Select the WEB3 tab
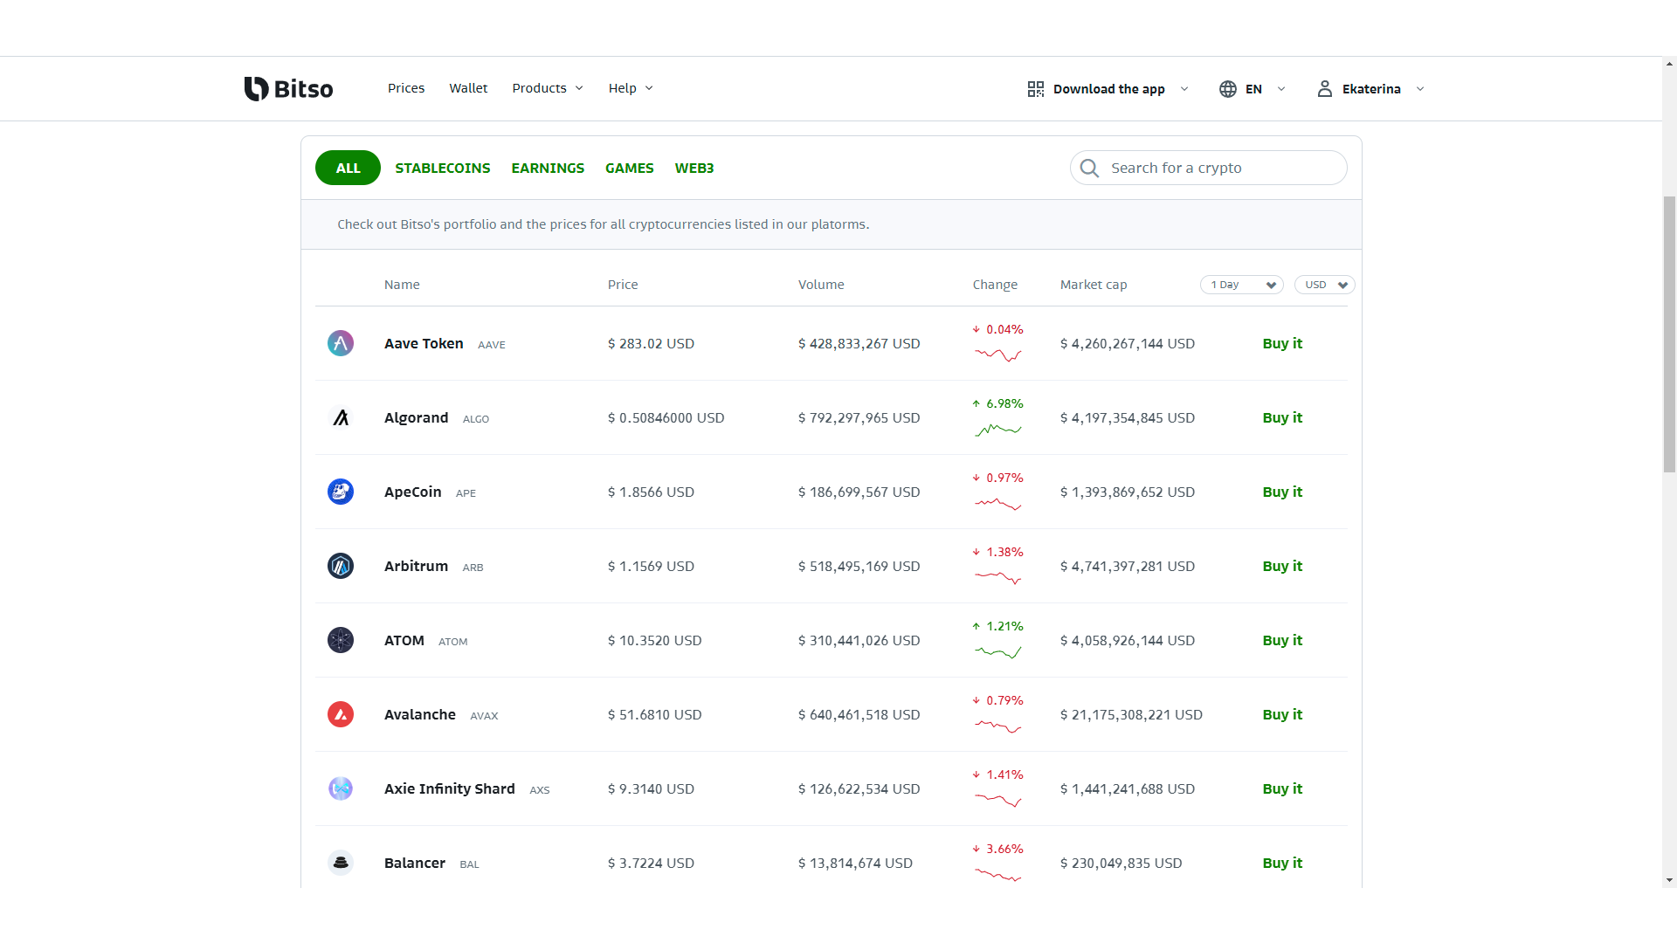1677x943 pixels. (x=694, y=168)
